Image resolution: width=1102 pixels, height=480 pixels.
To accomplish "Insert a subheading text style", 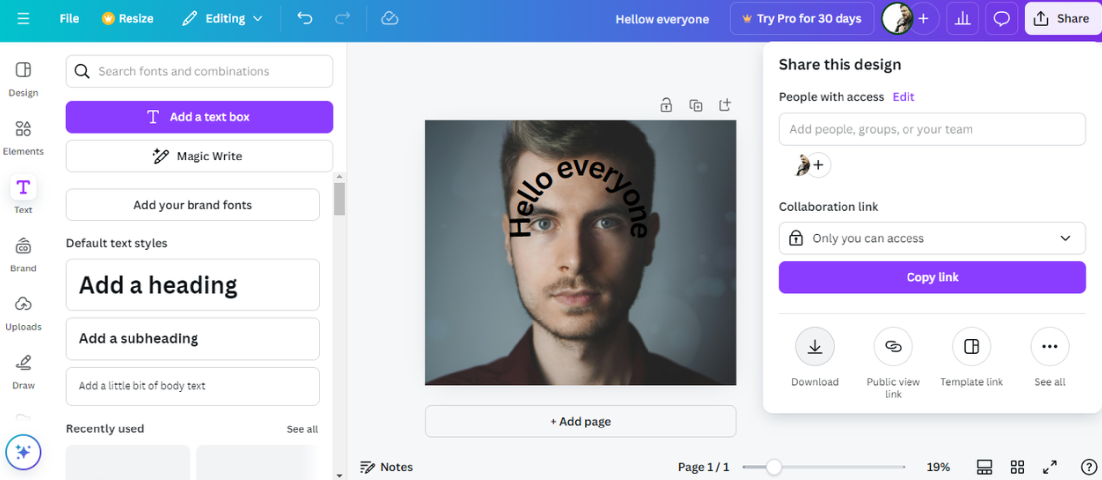I will pyautogui.click(x=193, y=338).
